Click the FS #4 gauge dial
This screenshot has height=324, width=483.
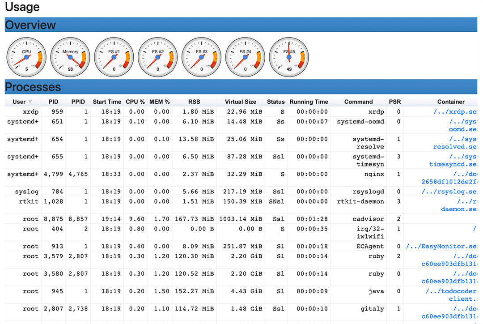(246, 57)
